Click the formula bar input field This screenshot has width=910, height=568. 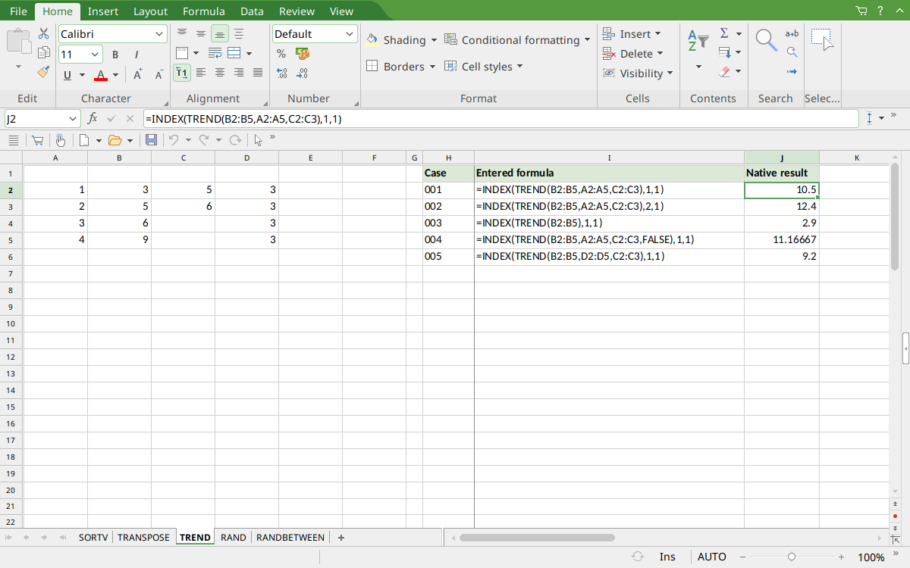[x=500, y=119]
